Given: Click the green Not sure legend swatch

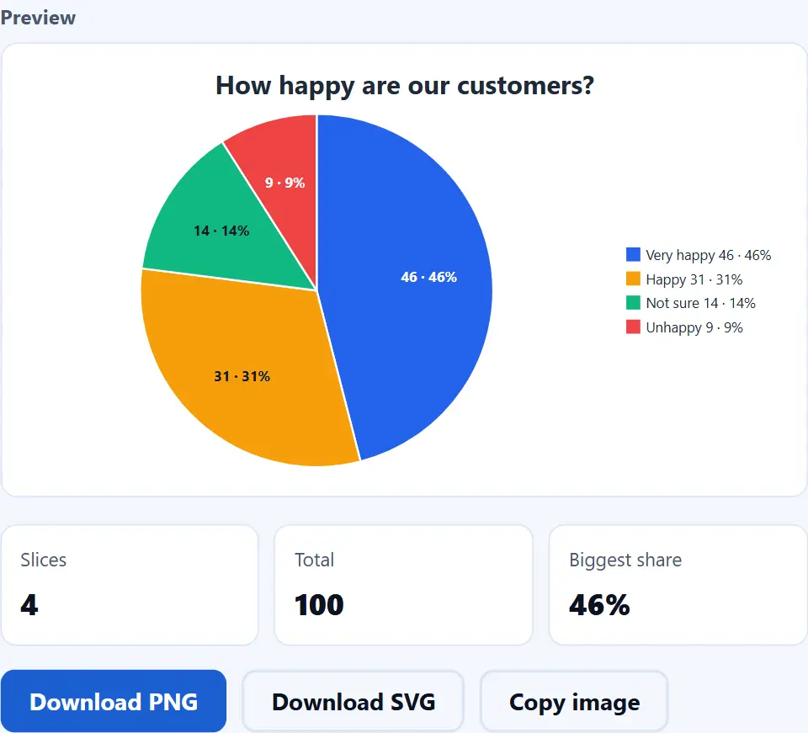Looking at the screenshot, I should [633, 303].
